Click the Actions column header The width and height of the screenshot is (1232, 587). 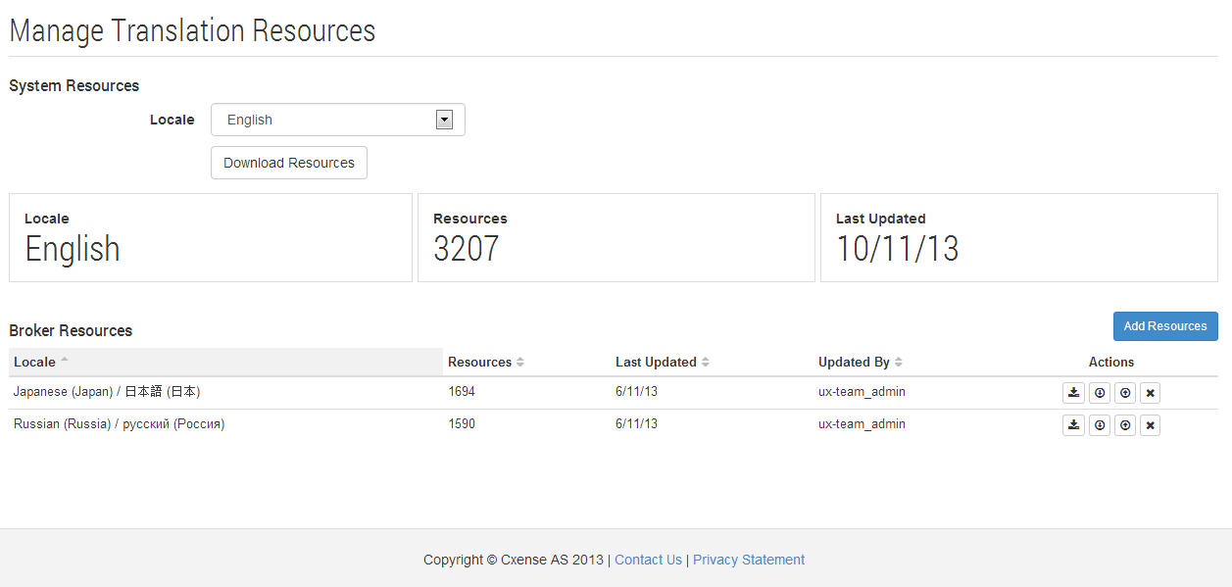(1111, 362)
